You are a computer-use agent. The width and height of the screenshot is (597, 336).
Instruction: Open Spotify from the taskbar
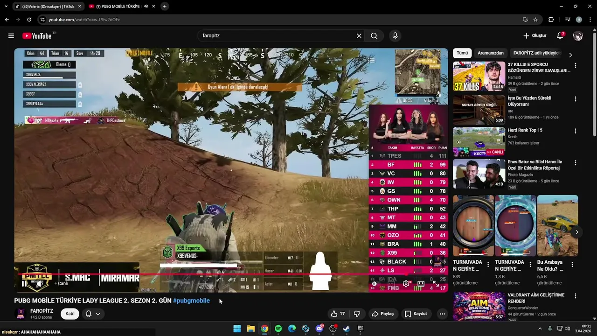(278, 329)
